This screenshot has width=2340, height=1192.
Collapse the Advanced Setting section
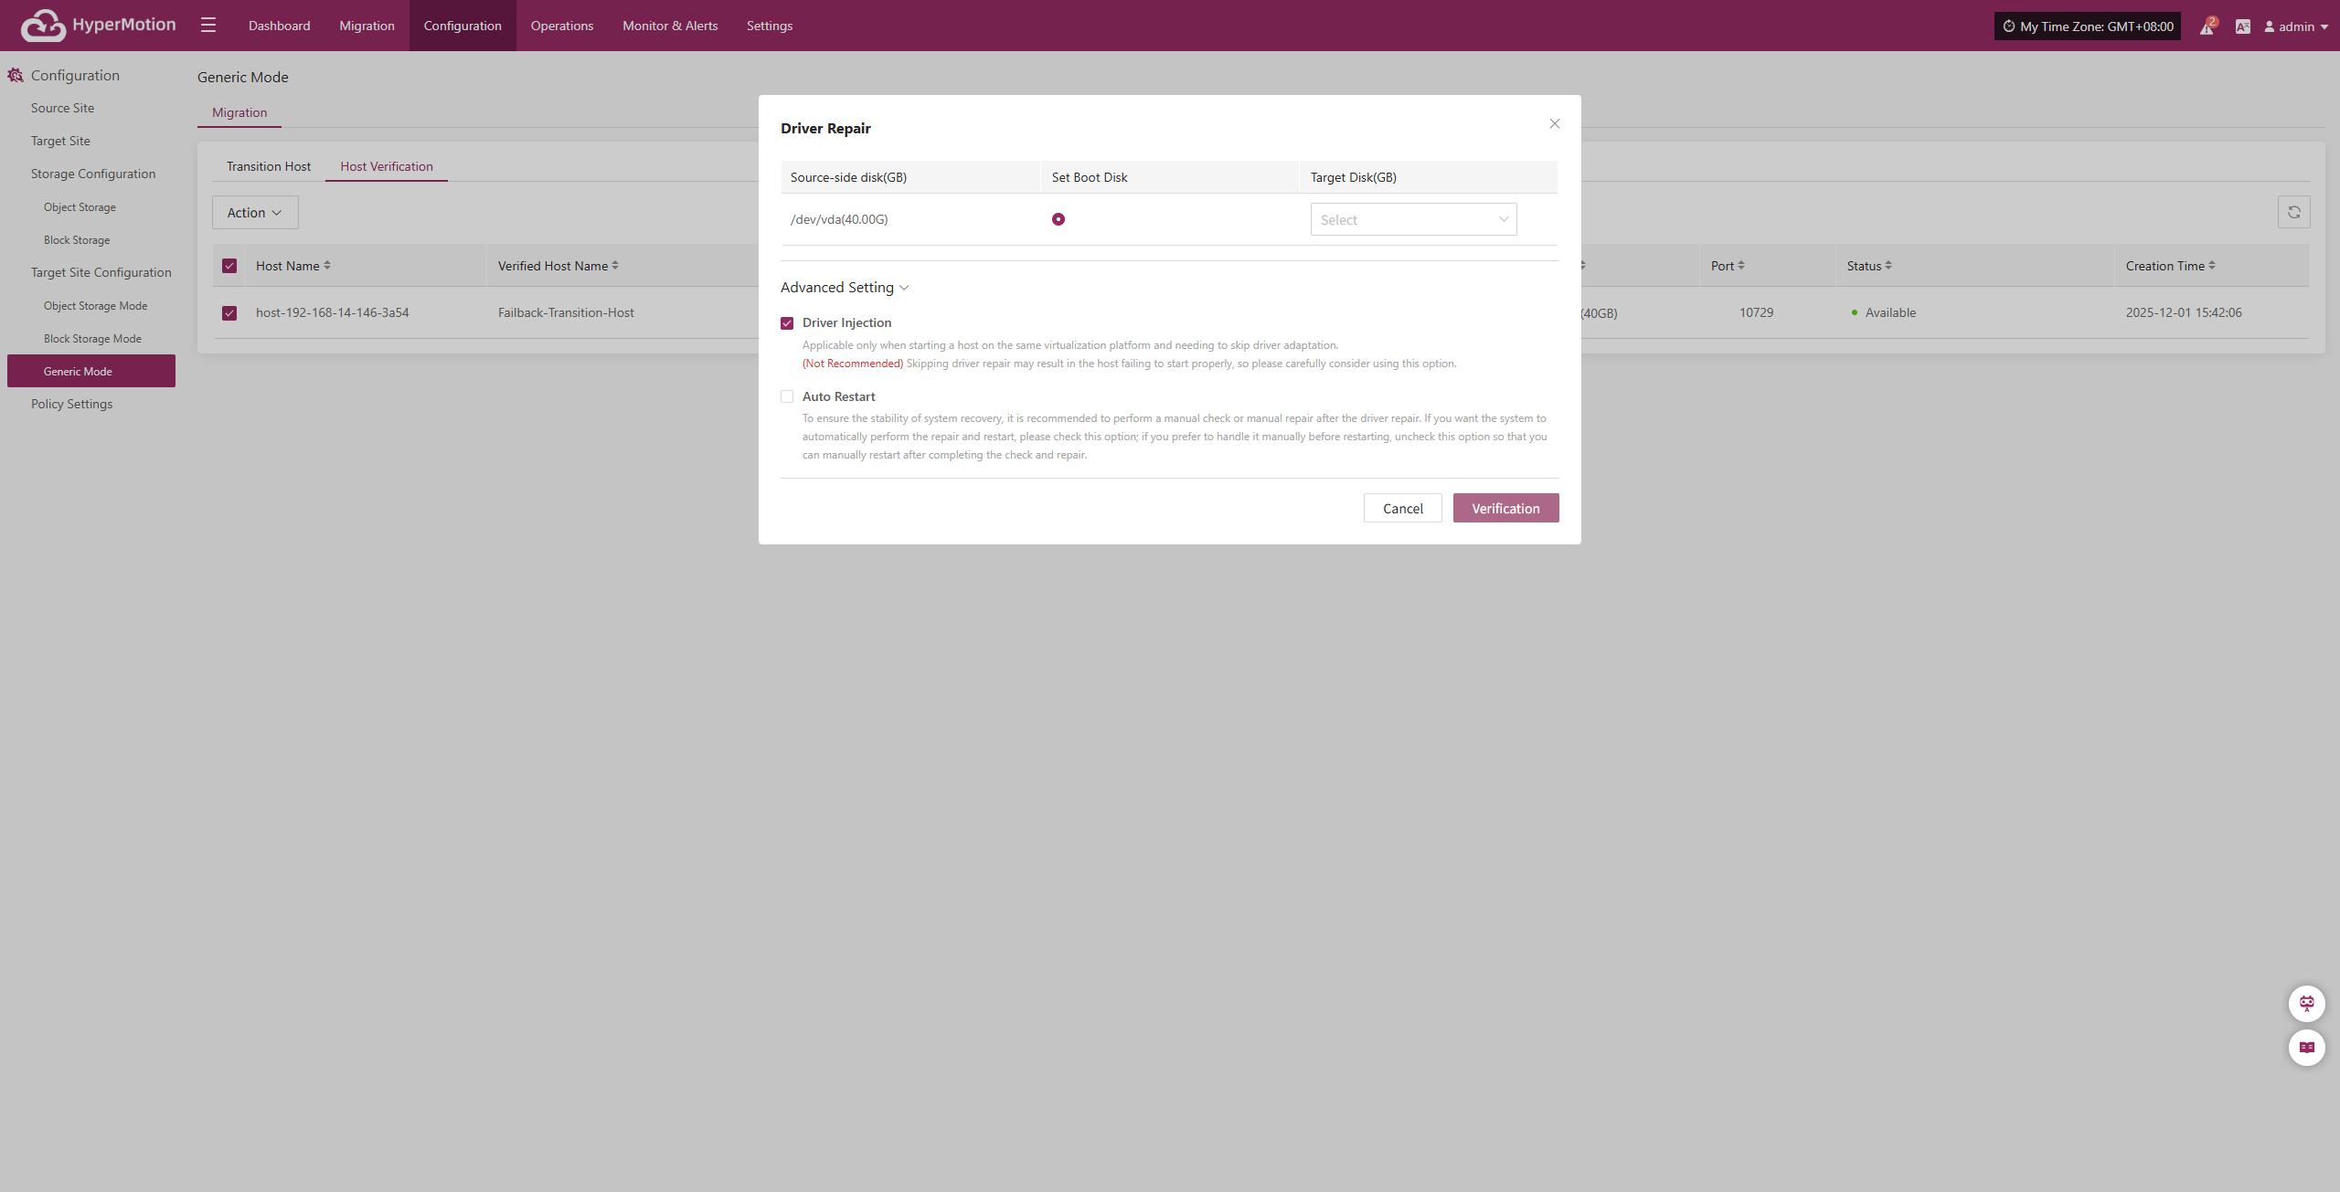(845, 288)
